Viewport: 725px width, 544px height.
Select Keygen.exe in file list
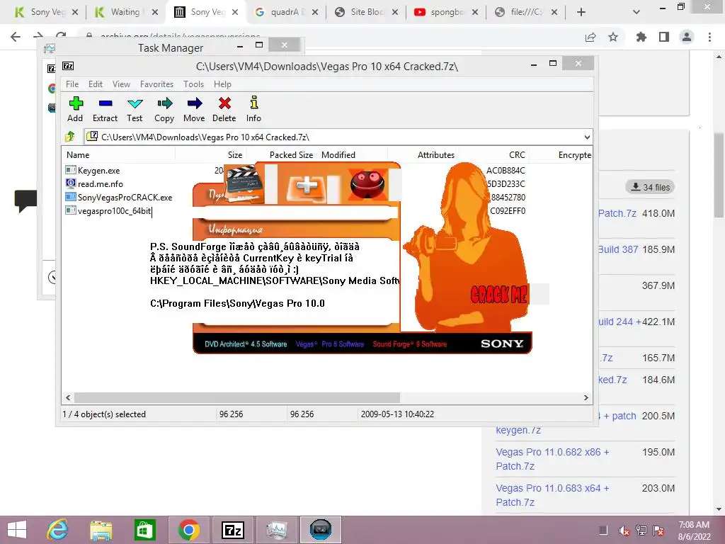98,170
